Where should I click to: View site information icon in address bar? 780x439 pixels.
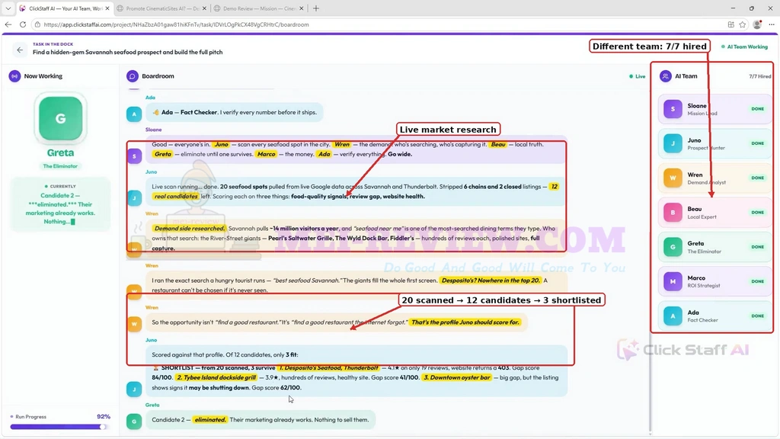pos(37,24)
